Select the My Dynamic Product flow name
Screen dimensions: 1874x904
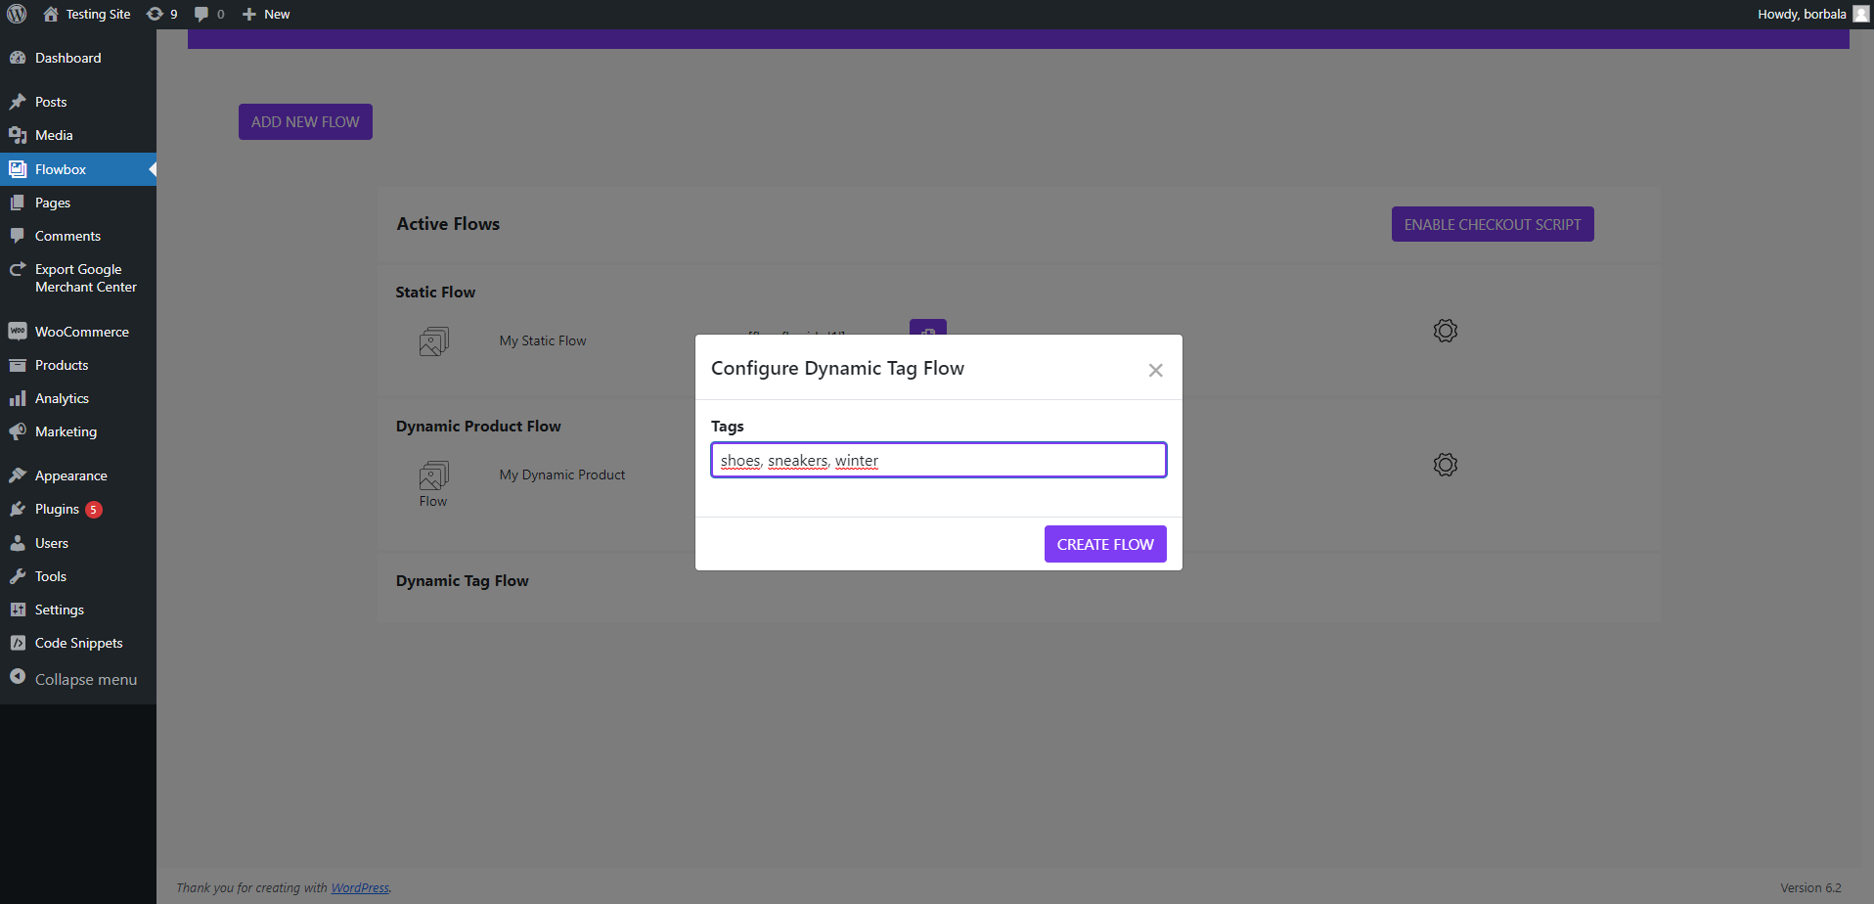[x=562, y=475]
